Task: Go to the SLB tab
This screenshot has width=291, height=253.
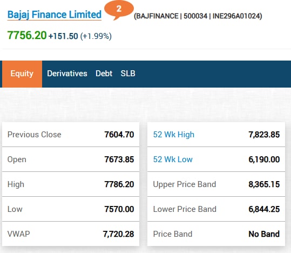Action: pos(128,74)
